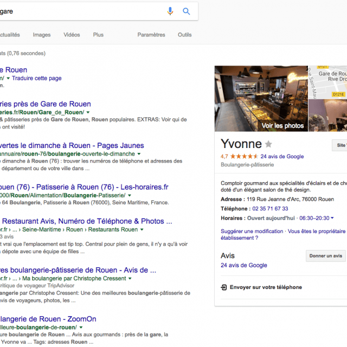Expand dropdown arrow next to Traduire cette page
Viewport: 347px width, 347px height.
[8, 78]
